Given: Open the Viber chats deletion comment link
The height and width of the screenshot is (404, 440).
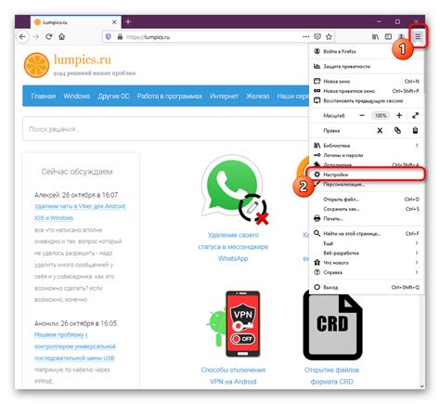Looking at the screenshot, I should pos(80,212).
